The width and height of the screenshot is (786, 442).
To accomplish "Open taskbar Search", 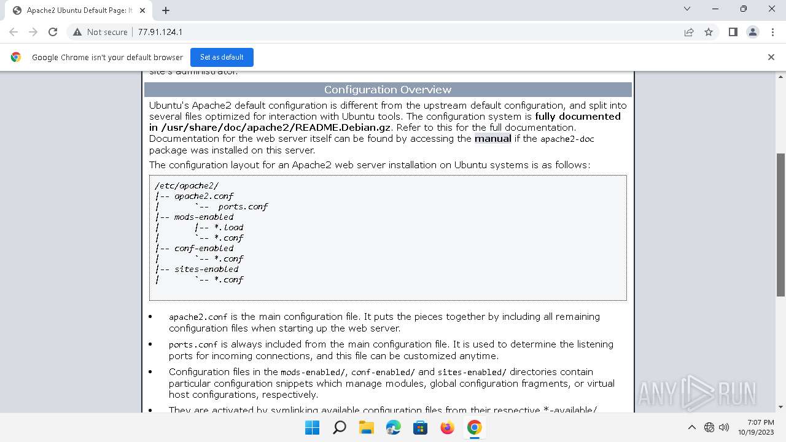I will tap(340, 428).
